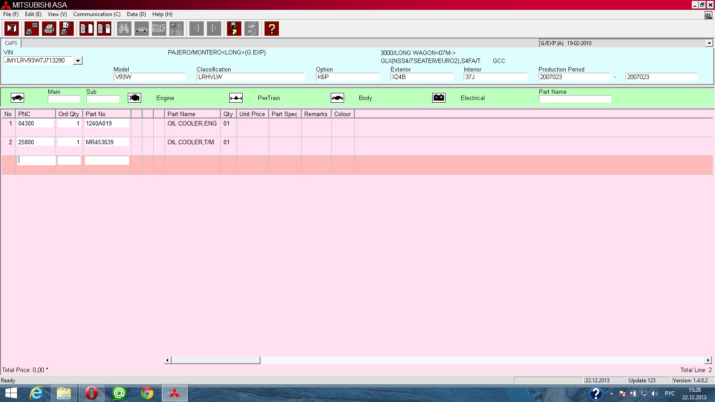
Task: Click the red question mark help icon
Action: tap(271, 29)
